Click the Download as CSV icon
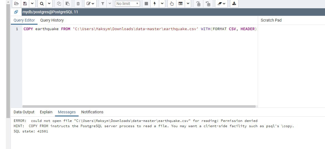 pos(234,4)
